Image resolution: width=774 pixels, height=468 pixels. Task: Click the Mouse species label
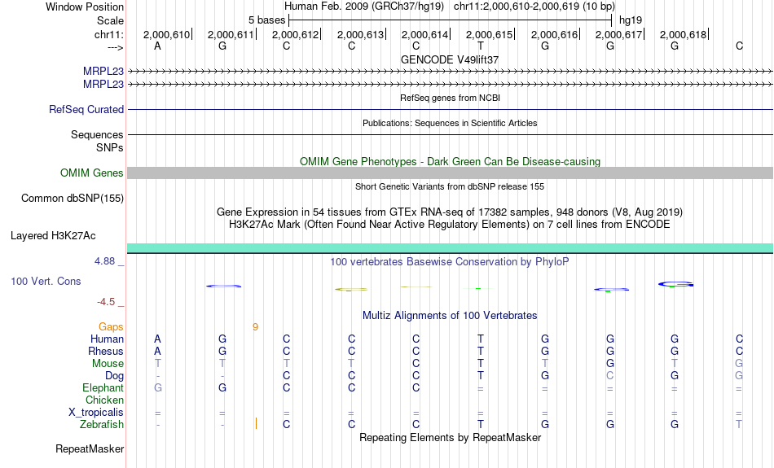(x=108, y=364)
